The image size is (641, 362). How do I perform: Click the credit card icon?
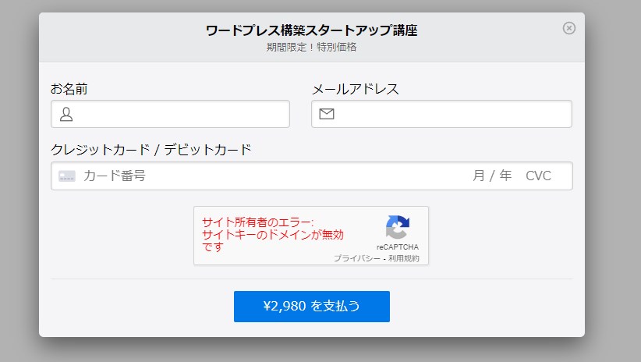[67, 176]
